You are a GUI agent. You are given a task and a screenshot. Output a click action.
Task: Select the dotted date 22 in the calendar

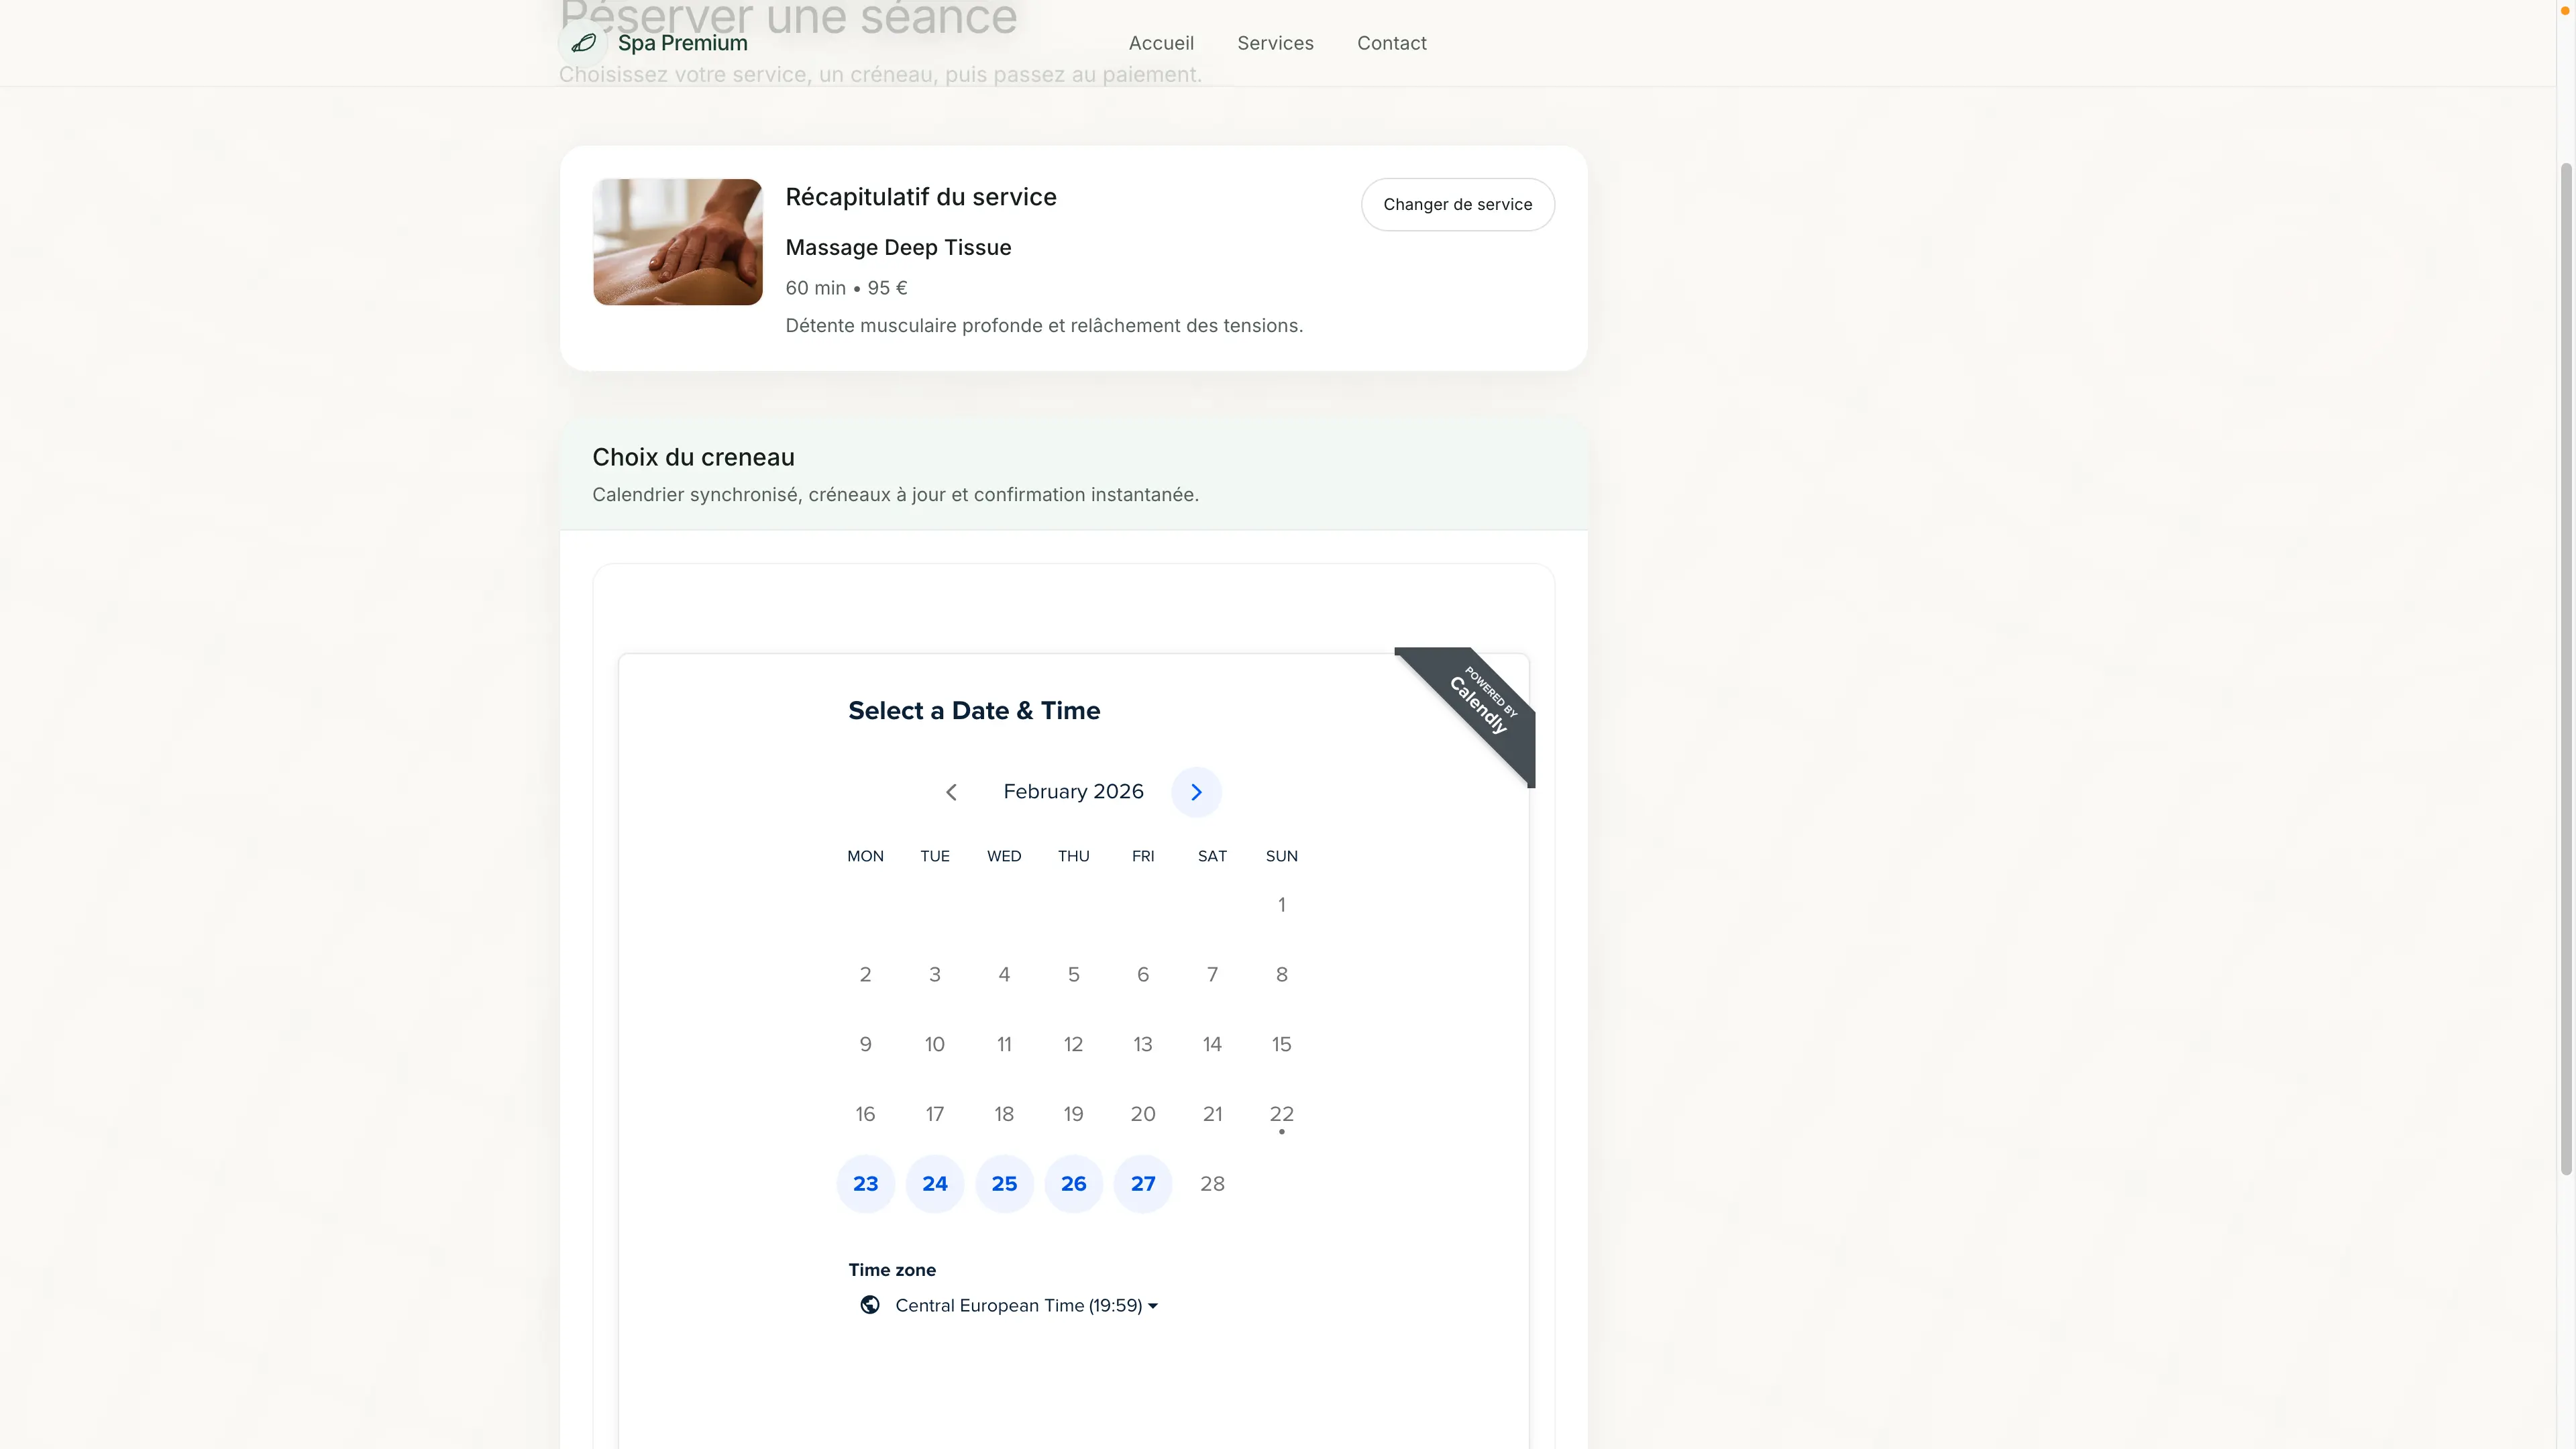click(x=1281, y=1113)
